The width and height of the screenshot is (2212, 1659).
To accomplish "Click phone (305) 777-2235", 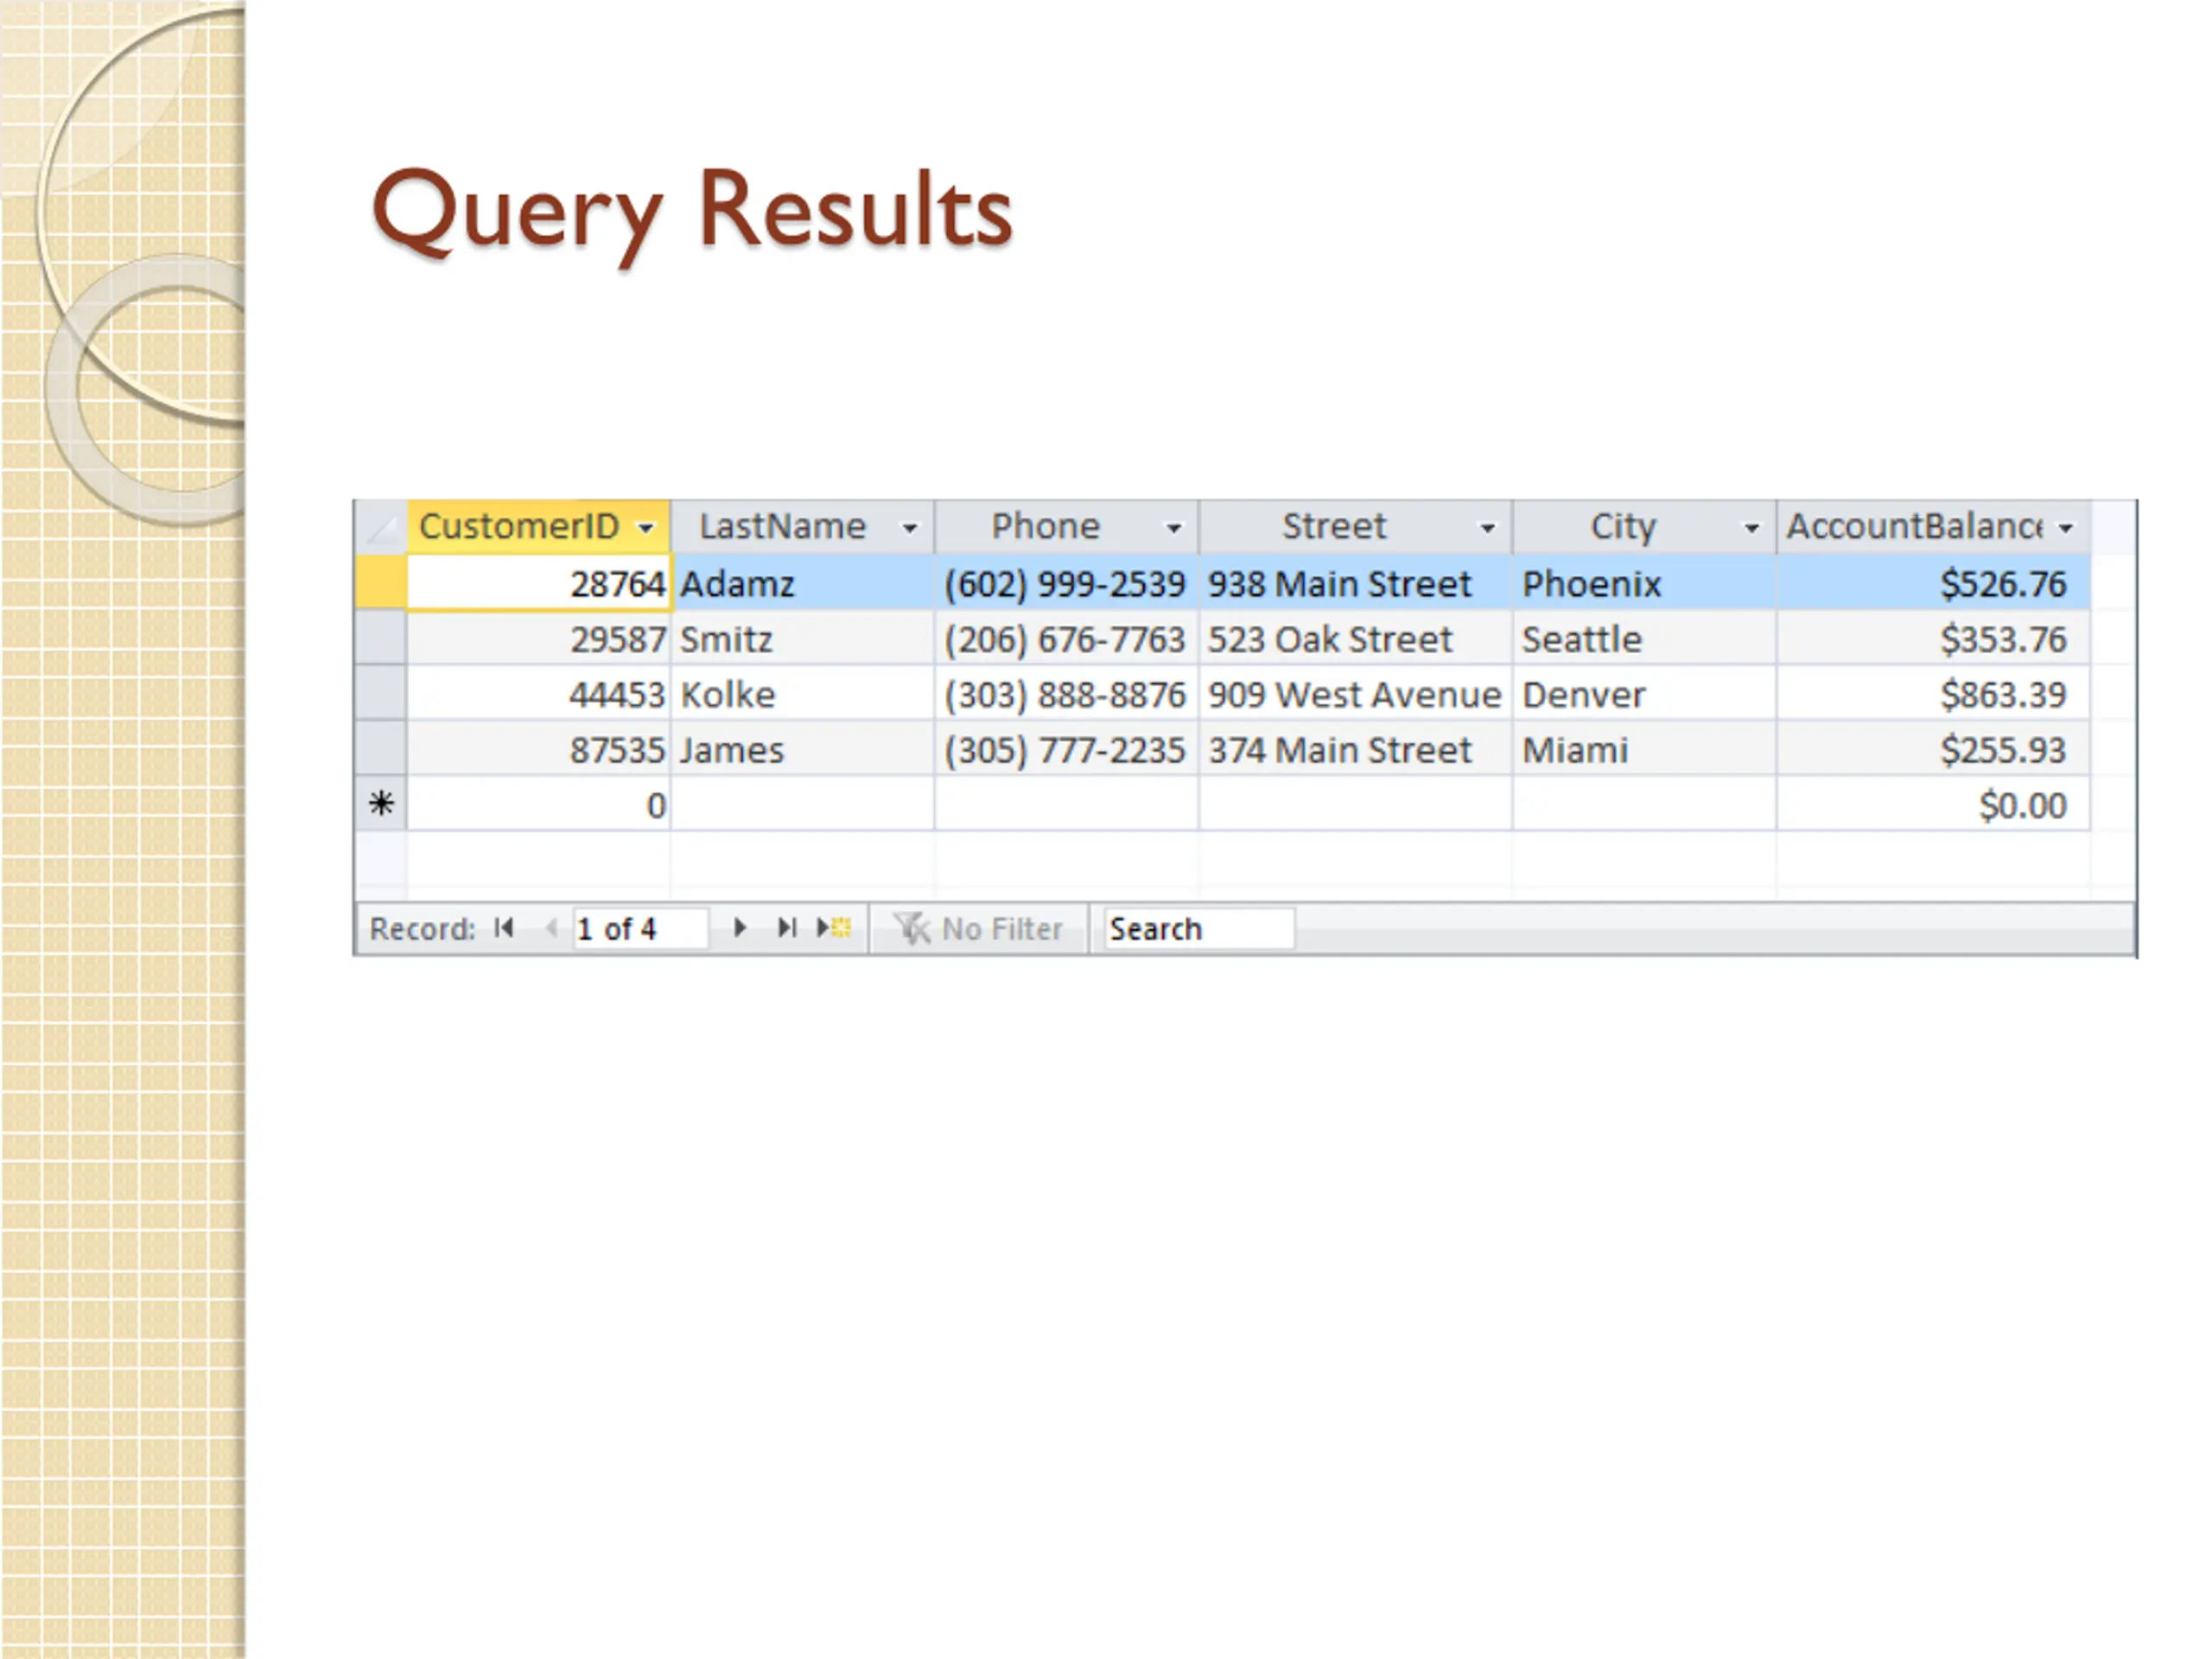I will (1067, 749).
